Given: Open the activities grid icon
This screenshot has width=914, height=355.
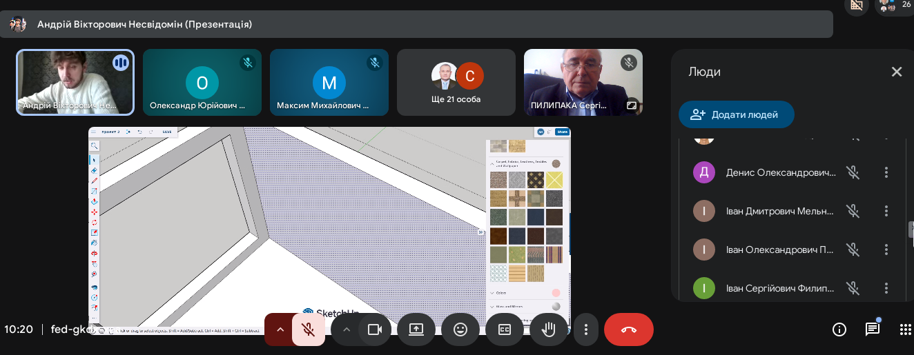Looking at the screenshot, I should pos(905,329).
